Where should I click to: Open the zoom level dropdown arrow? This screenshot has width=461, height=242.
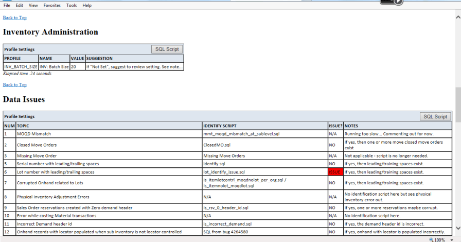[452, 240]
